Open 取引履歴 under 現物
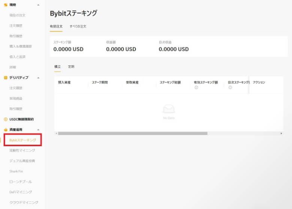292x209 pixels. pos(16,36)
